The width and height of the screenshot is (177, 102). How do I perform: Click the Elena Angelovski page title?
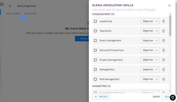27,6
